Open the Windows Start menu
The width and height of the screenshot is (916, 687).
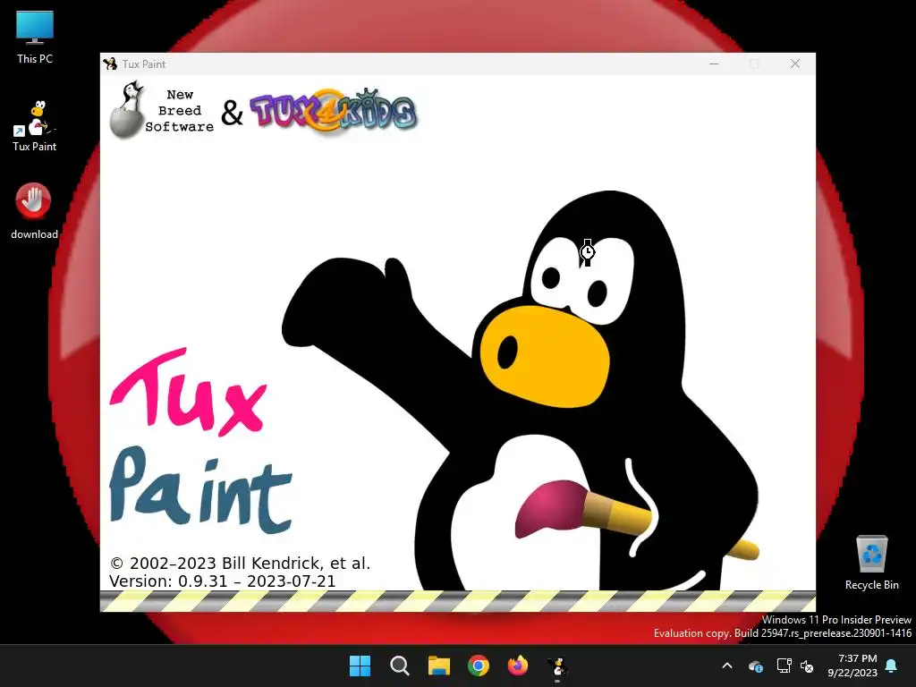pyautogui.click(x=360, y=666)
